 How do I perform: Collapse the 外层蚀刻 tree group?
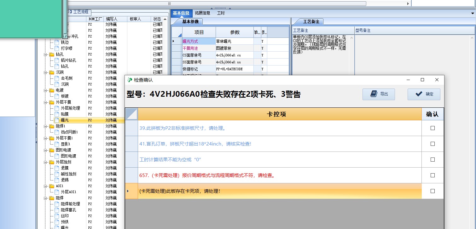click(x=45, y=162)
